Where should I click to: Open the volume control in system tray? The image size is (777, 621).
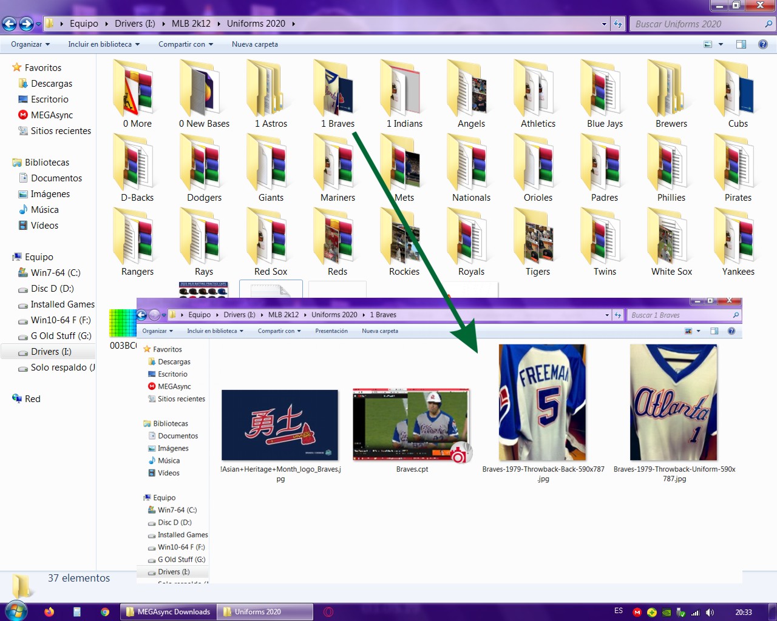(710, 613)
